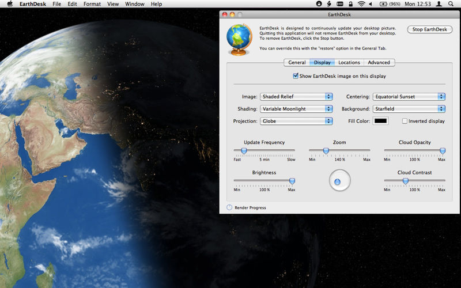Switch to the Locations tab
The height and width of the screenshot is (288, 461).
[x=349, y=62]
